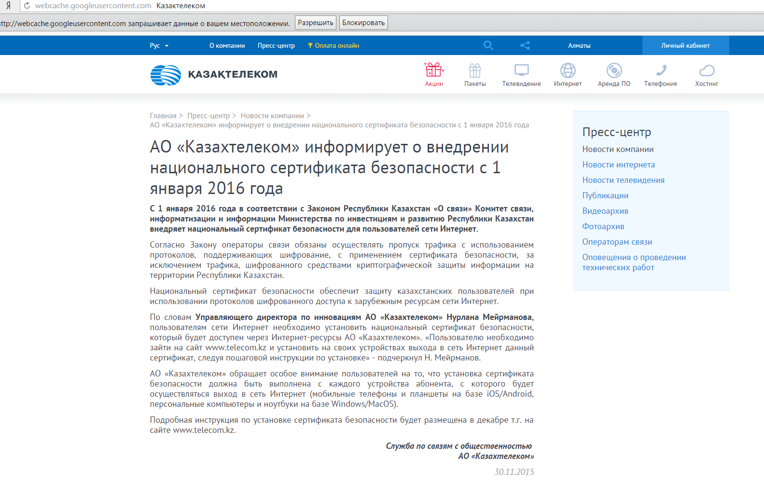Go to Новости компании breadcrumb link

272,116
